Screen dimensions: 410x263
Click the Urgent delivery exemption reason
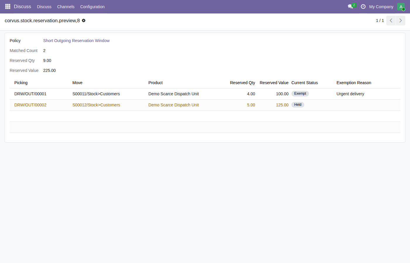(x=350, y=94)
